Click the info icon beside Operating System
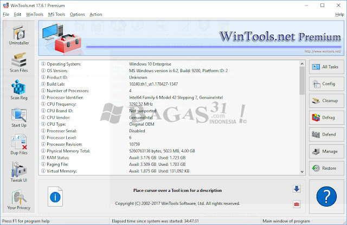 pos(43,64)
